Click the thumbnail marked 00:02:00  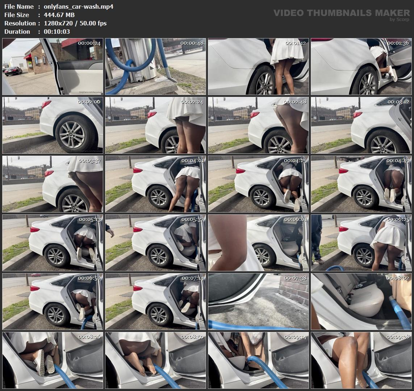[53, 125]
